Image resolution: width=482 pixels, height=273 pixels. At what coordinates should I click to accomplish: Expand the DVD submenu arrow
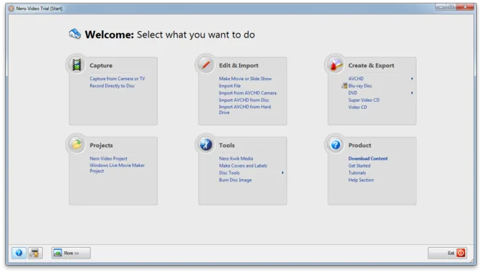412,93
